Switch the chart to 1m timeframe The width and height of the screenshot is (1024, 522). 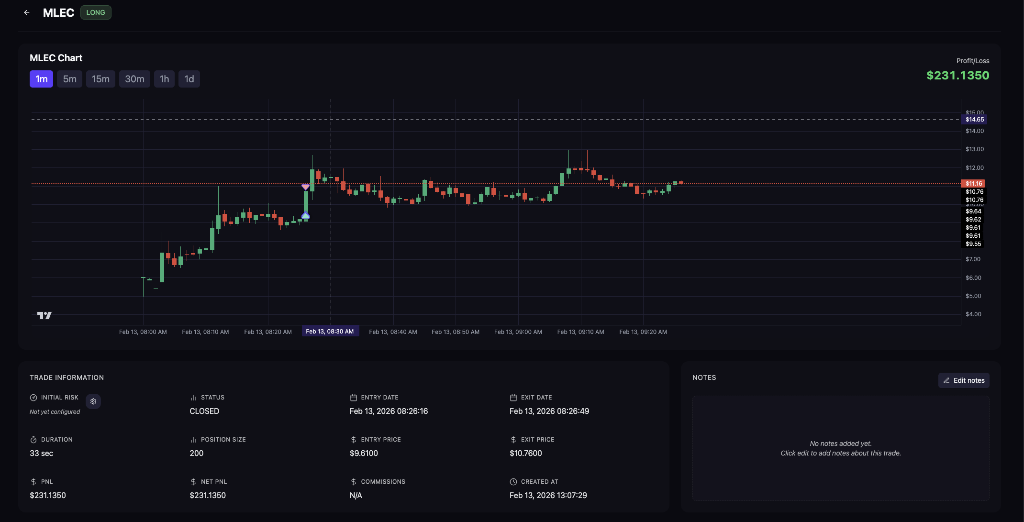click(41, 79)
